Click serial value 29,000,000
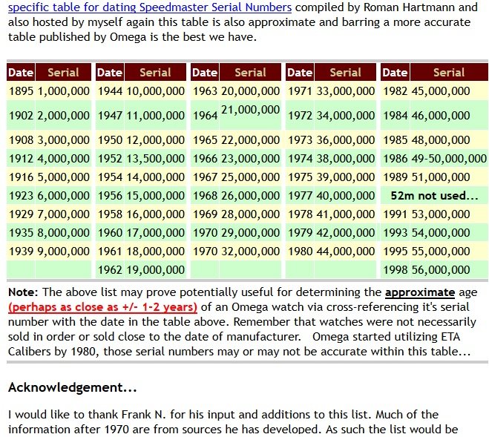Image resolution: width=489 pixels, height=437 pixels. [x=250, y=233]
